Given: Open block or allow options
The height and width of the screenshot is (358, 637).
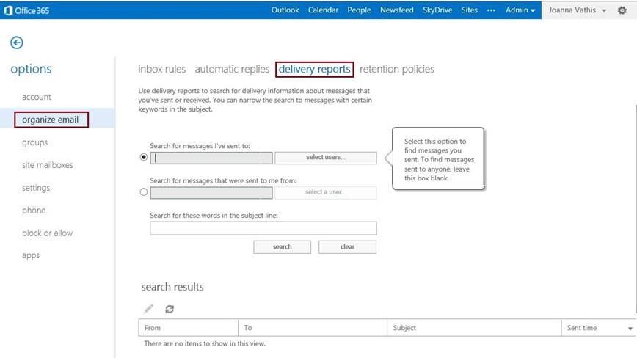Looking at the screenshot, I should click(47, 233).
